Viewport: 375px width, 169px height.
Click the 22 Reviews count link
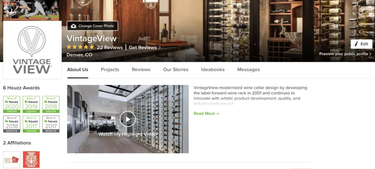click(x=110, y=48)
